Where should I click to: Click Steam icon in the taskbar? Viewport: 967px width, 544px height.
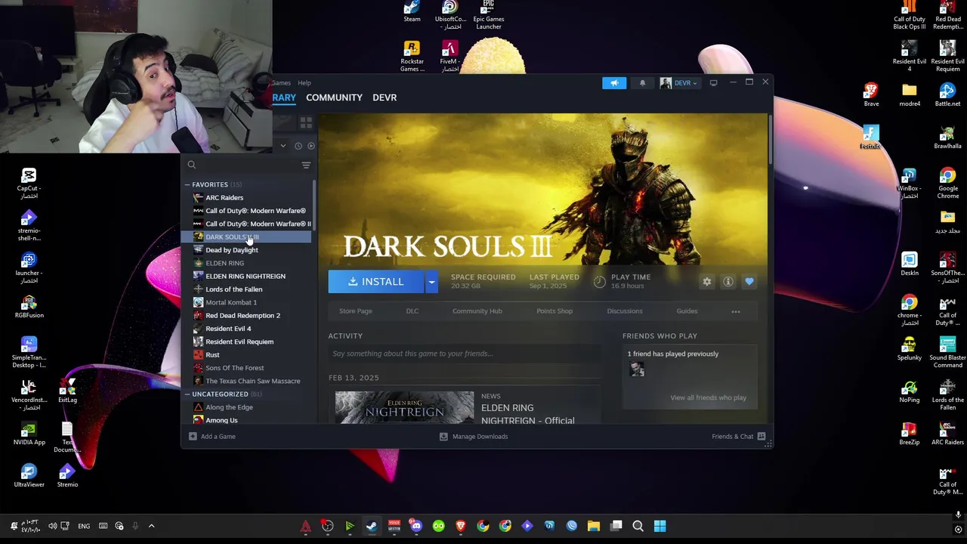[372, 526]
